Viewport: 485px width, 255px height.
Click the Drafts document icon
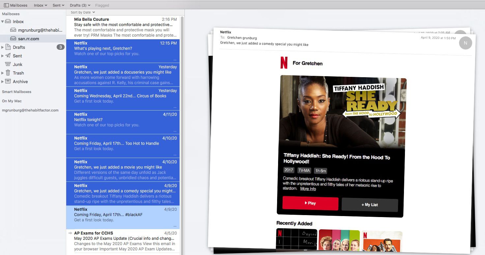click(8, 47)
